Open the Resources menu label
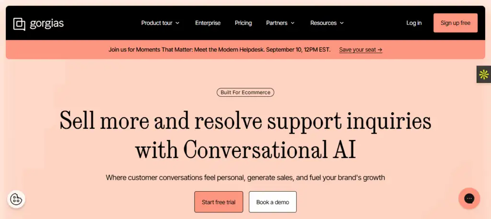The width and height of the screenshot is (491, 219). pyautogui.click(x=323, y=23)
